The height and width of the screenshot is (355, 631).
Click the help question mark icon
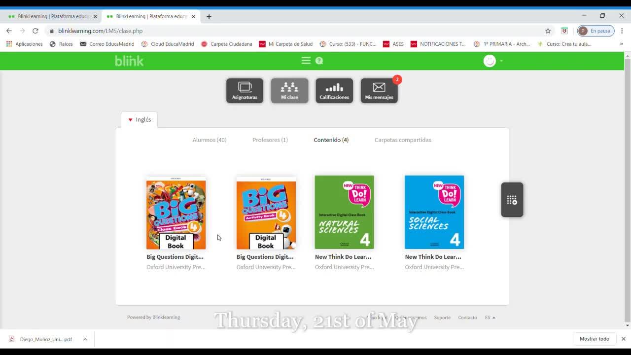pos(319,61)
